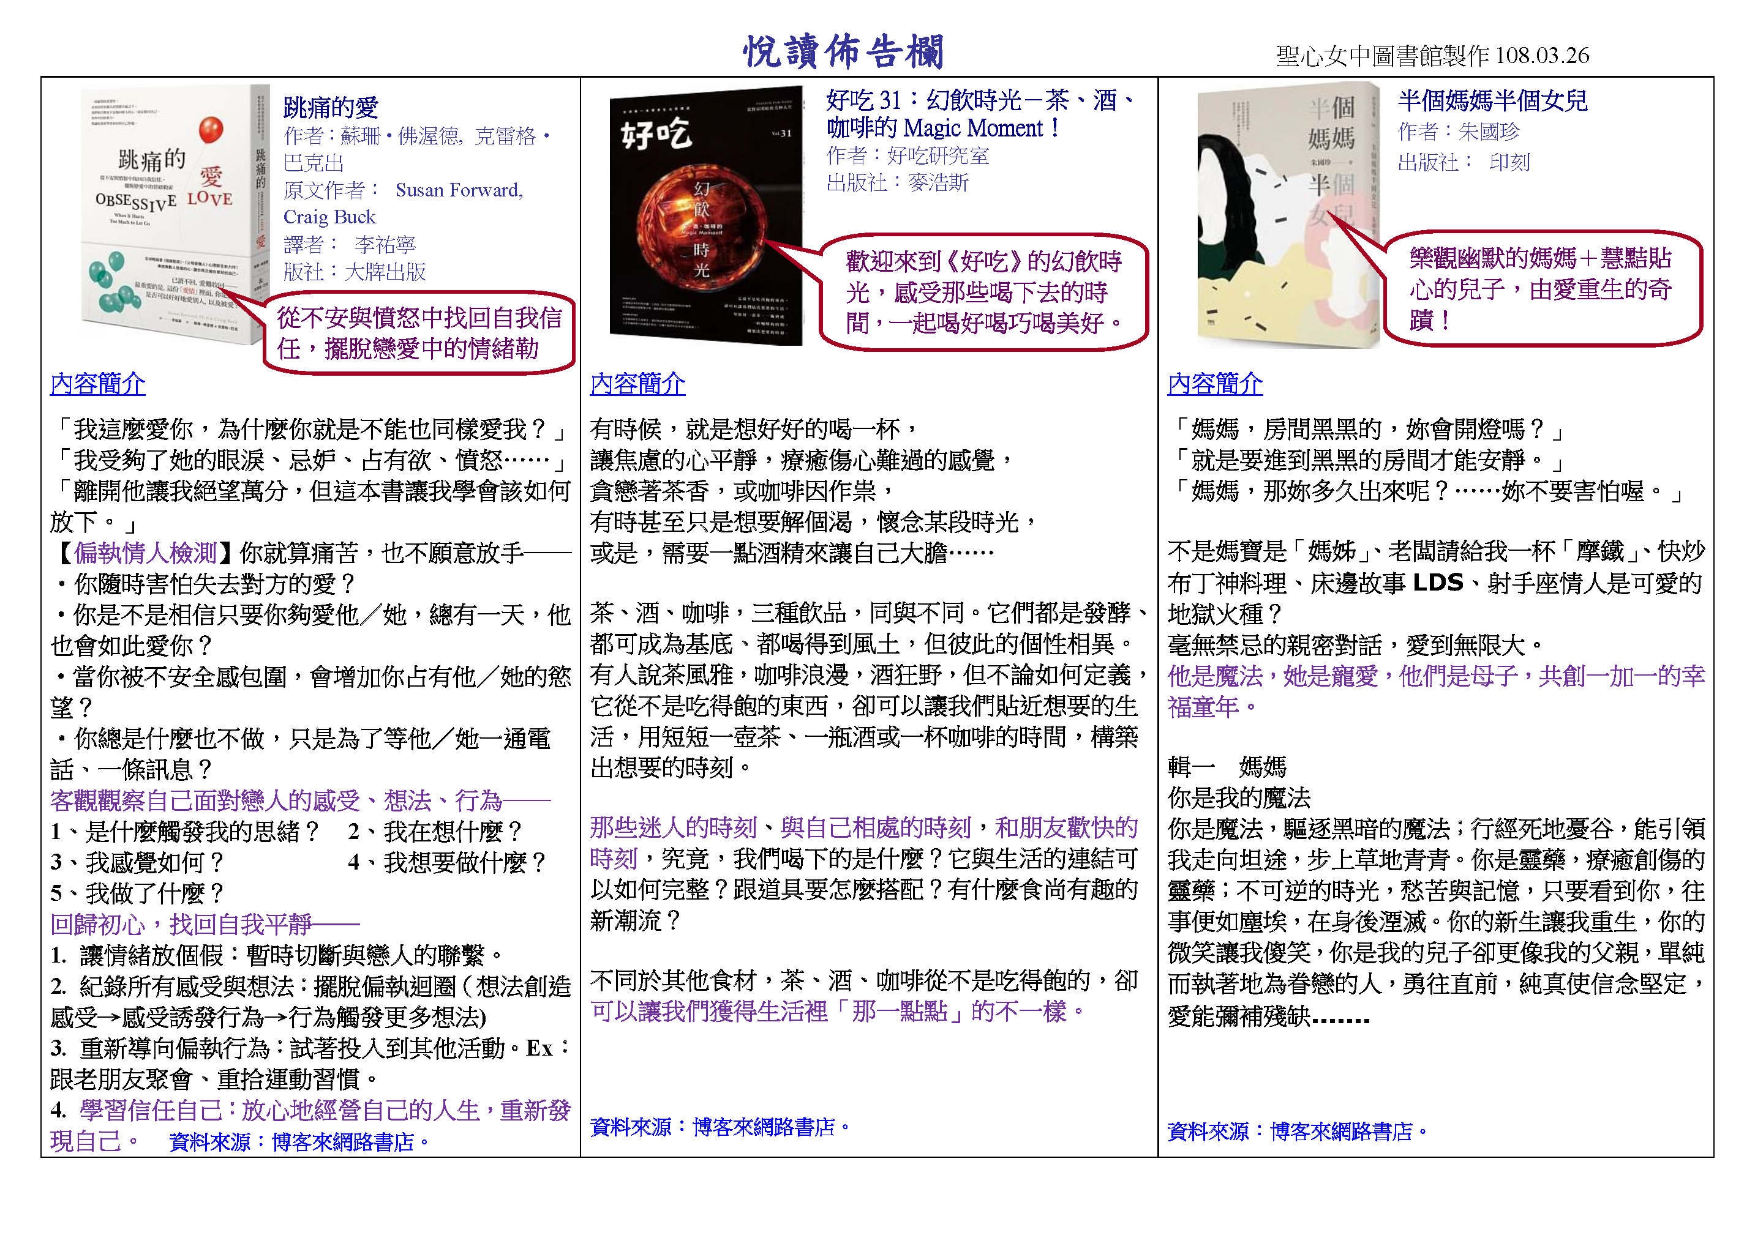Click 客觀觀察自己面對戀人的感受、想法、行為 line
1755x1238 pixels.
coord(277,800)
